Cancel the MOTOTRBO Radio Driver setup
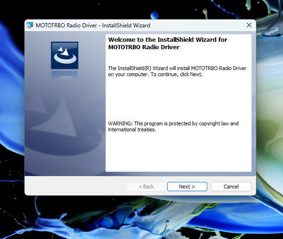Screen dimensions: 283x239 pos(231,187)
